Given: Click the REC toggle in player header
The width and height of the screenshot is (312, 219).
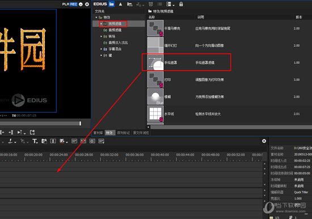Looking at the screenshot, I should coord(73,4).
